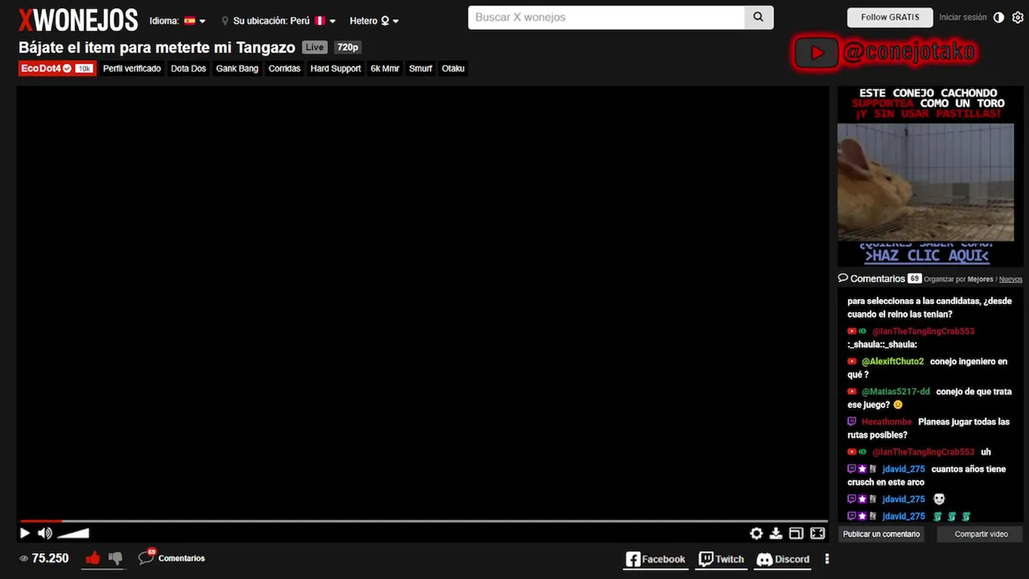Select the 720p quality badge
1029x579 pixels.
click(348, 47)
